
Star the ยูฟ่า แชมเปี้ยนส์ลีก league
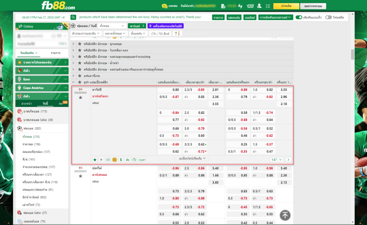(x=80, y=82)
